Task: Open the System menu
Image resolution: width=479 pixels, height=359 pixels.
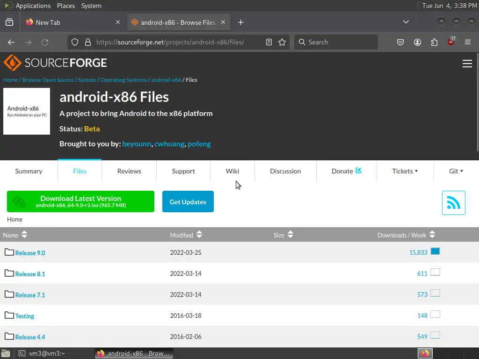Action: [x=91, y=6]
